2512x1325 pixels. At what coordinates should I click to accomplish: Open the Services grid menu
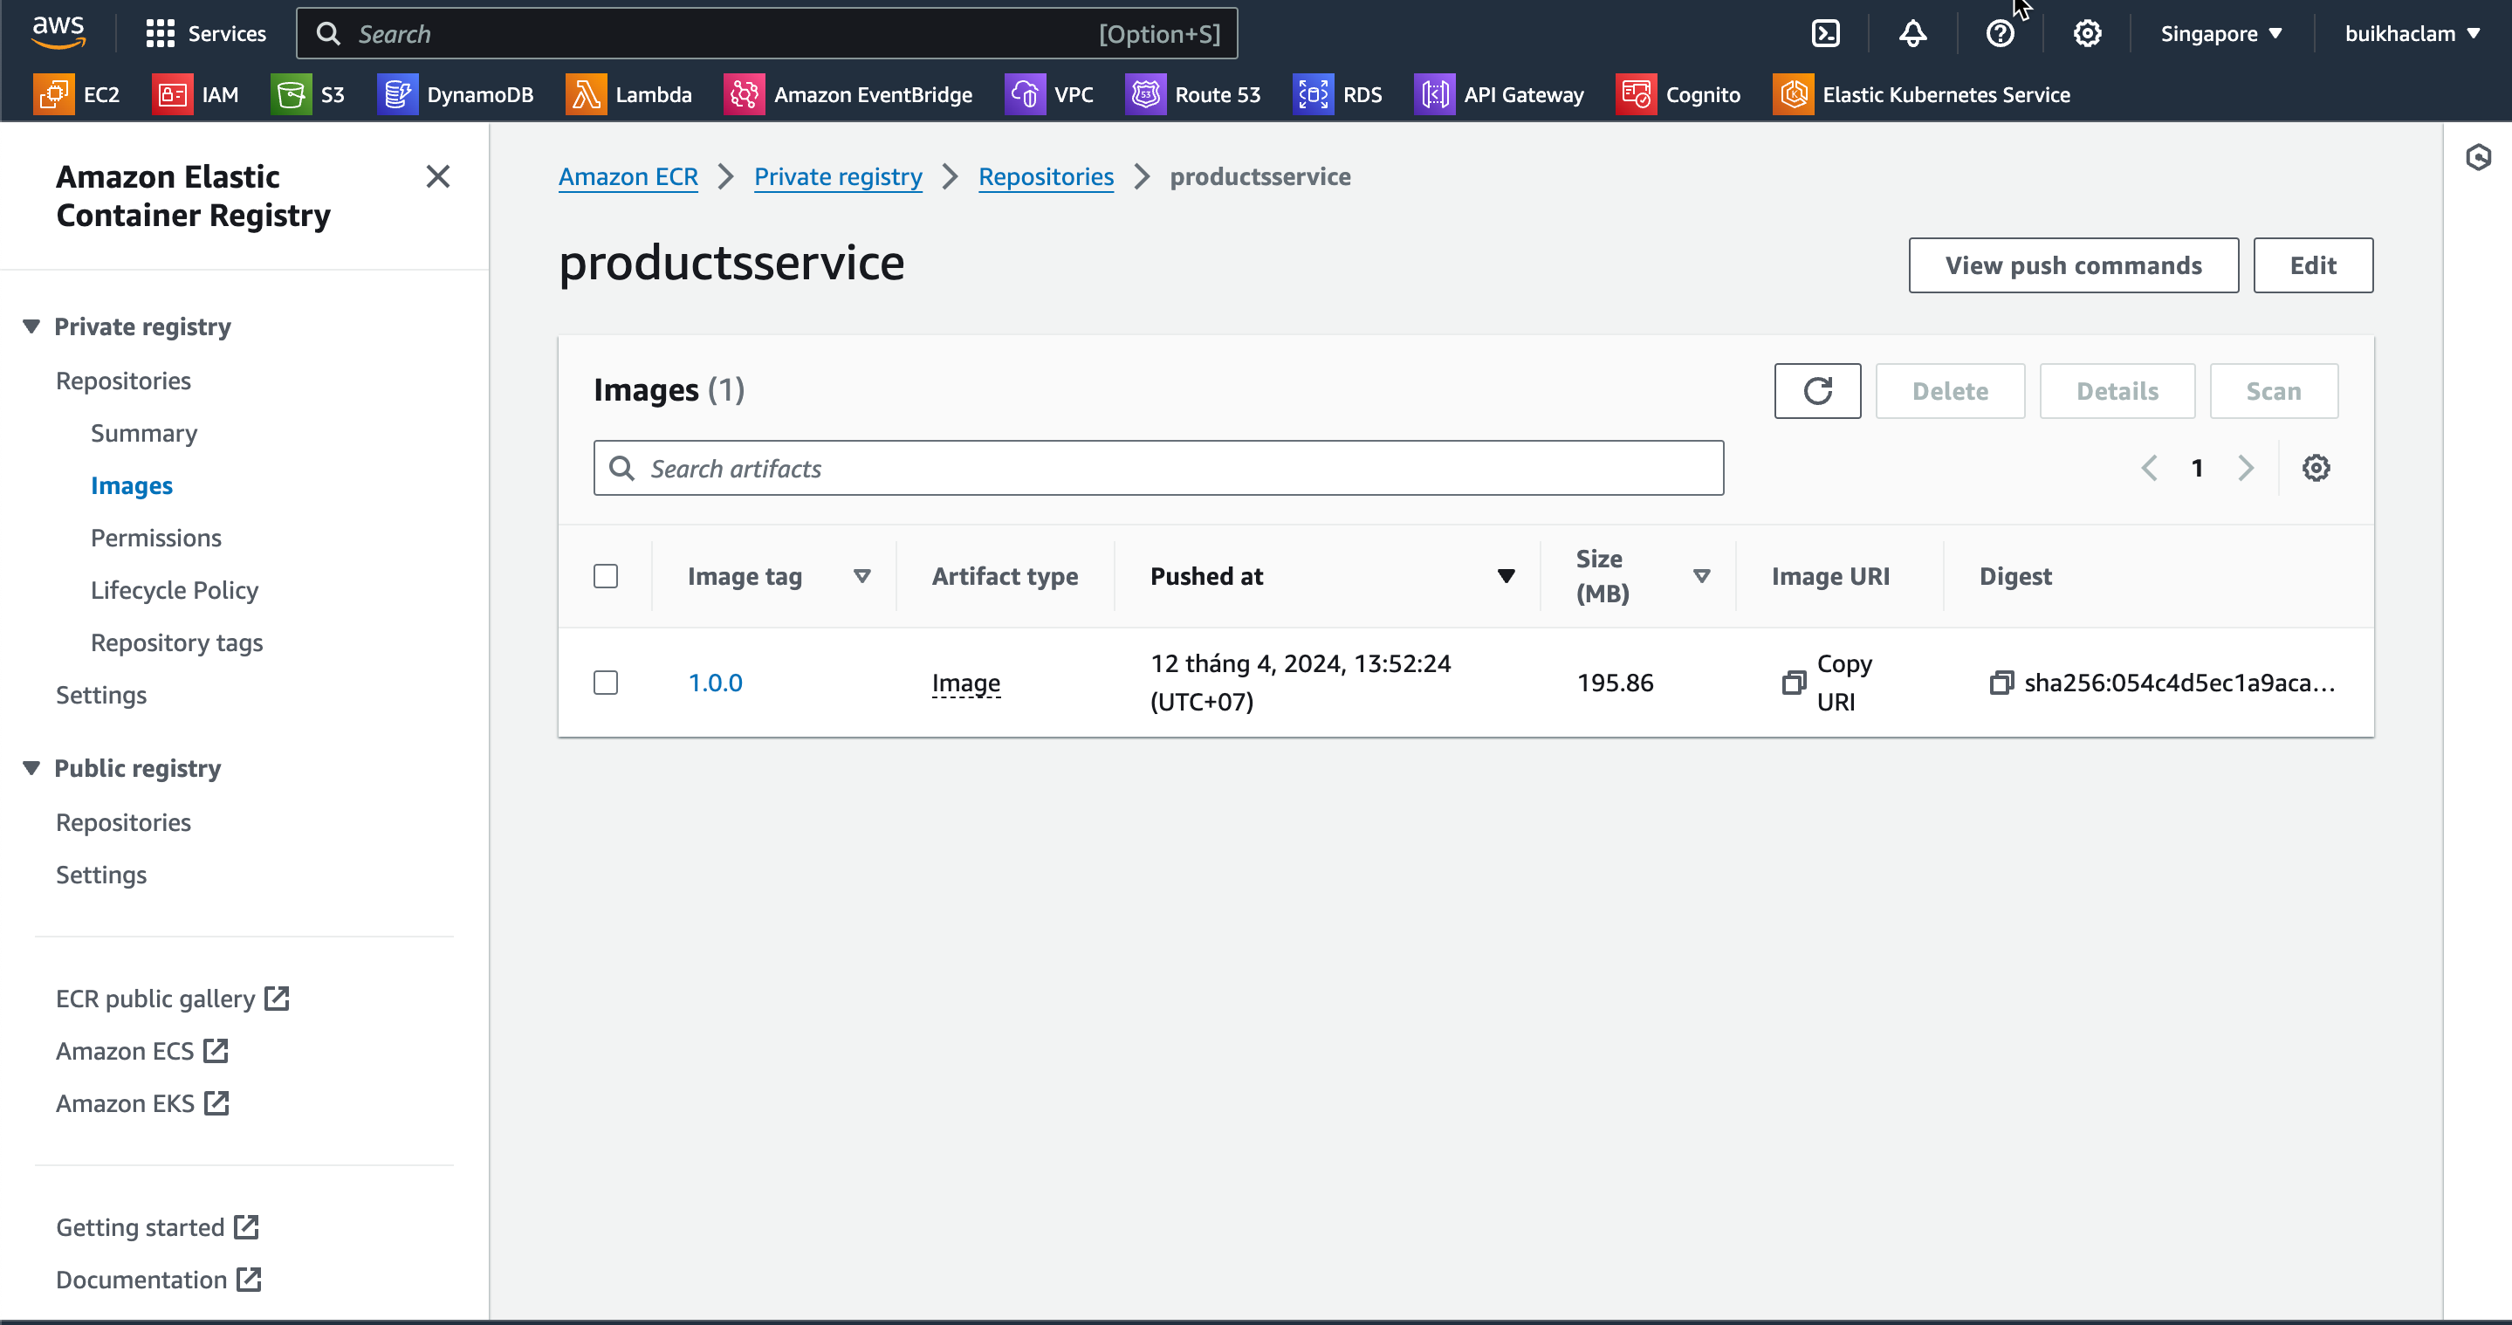tap(160, 34)
